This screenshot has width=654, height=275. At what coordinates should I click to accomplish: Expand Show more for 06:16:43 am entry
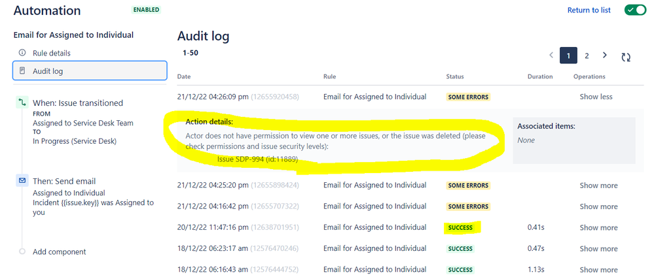pyautogui.click(x=598, y=270)
